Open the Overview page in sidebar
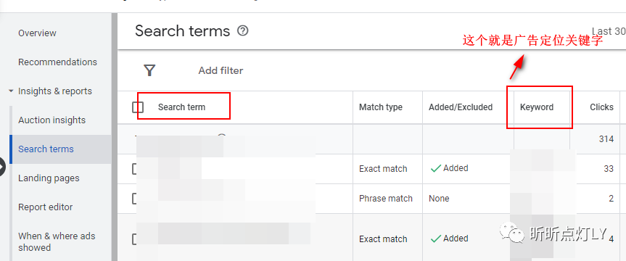Image resolution: width=626 pixels, height=261 pixels. click(37, 33)
